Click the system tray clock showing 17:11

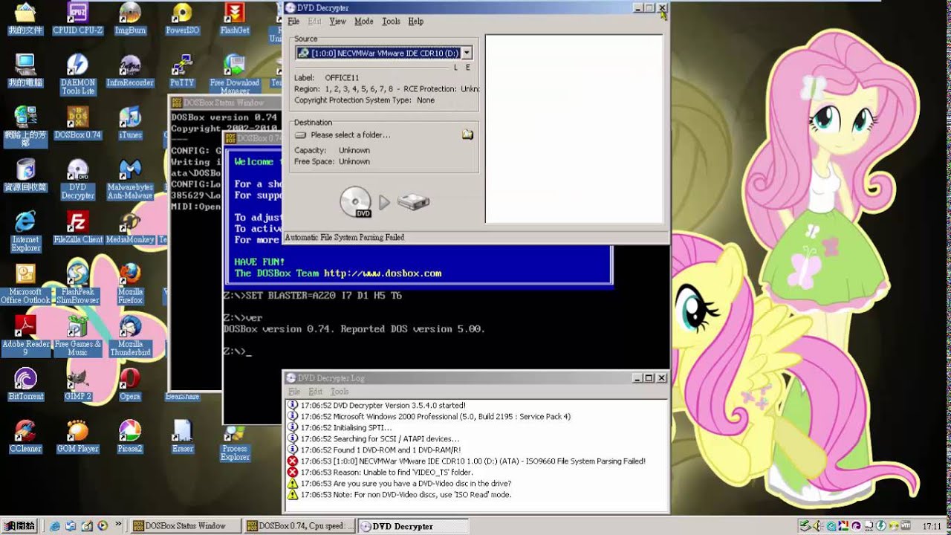(932, 526)
